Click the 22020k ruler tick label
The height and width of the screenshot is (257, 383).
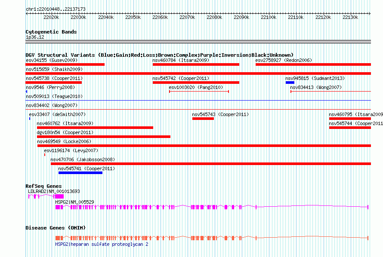pyautogui.click(x=51, y=17)
